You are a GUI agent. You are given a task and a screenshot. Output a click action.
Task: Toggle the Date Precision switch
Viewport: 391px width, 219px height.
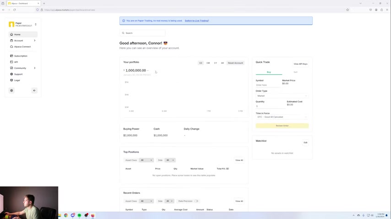[196, 201]
